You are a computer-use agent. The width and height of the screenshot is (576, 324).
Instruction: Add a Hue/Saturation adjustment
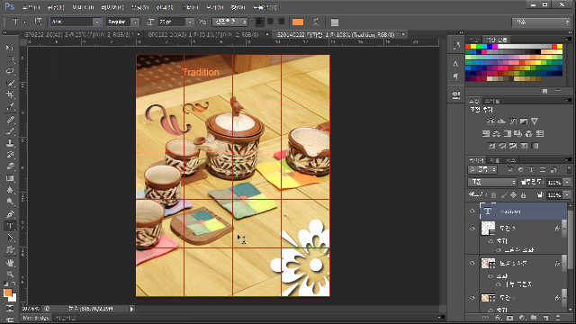(486, 134)
